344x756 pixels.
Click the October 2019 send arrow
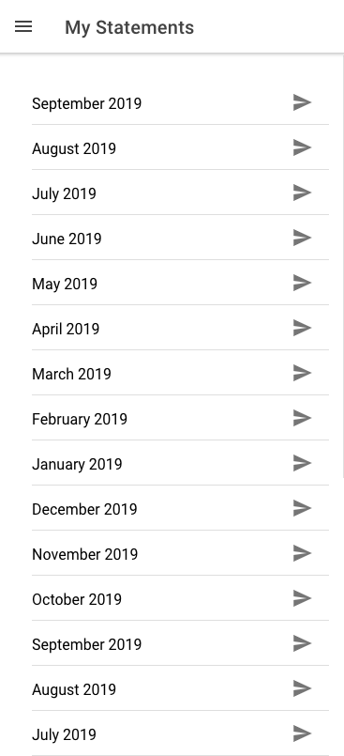pos(302,598)
